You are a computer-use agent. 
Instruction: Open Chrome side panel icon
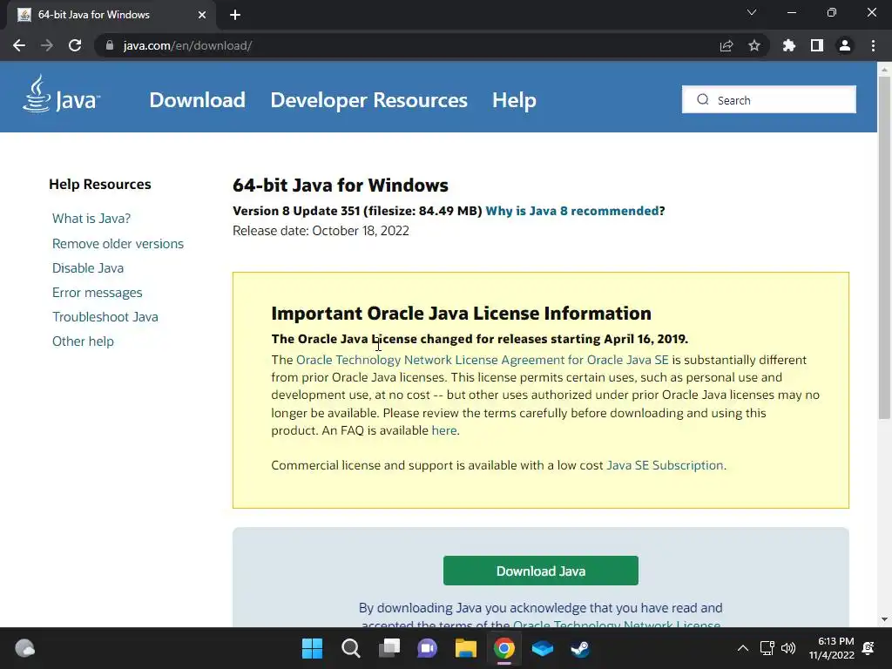point(817,45)
